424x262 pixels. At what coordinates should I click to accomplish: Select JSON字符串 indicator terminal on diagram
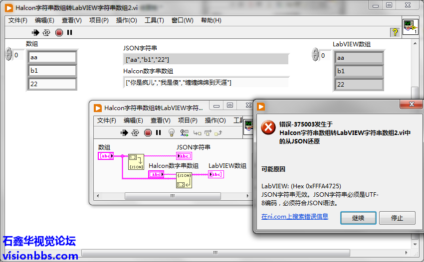(x=184, y=156)
